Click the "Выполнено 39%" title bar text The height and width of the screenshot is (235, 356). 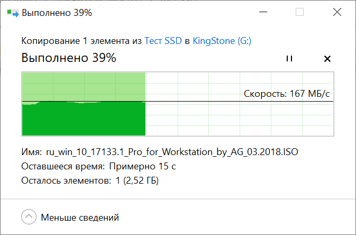pos(57,13)
